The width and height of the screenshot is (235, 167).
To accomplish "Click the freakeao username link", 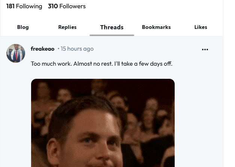I will click(x=42, y=49).
